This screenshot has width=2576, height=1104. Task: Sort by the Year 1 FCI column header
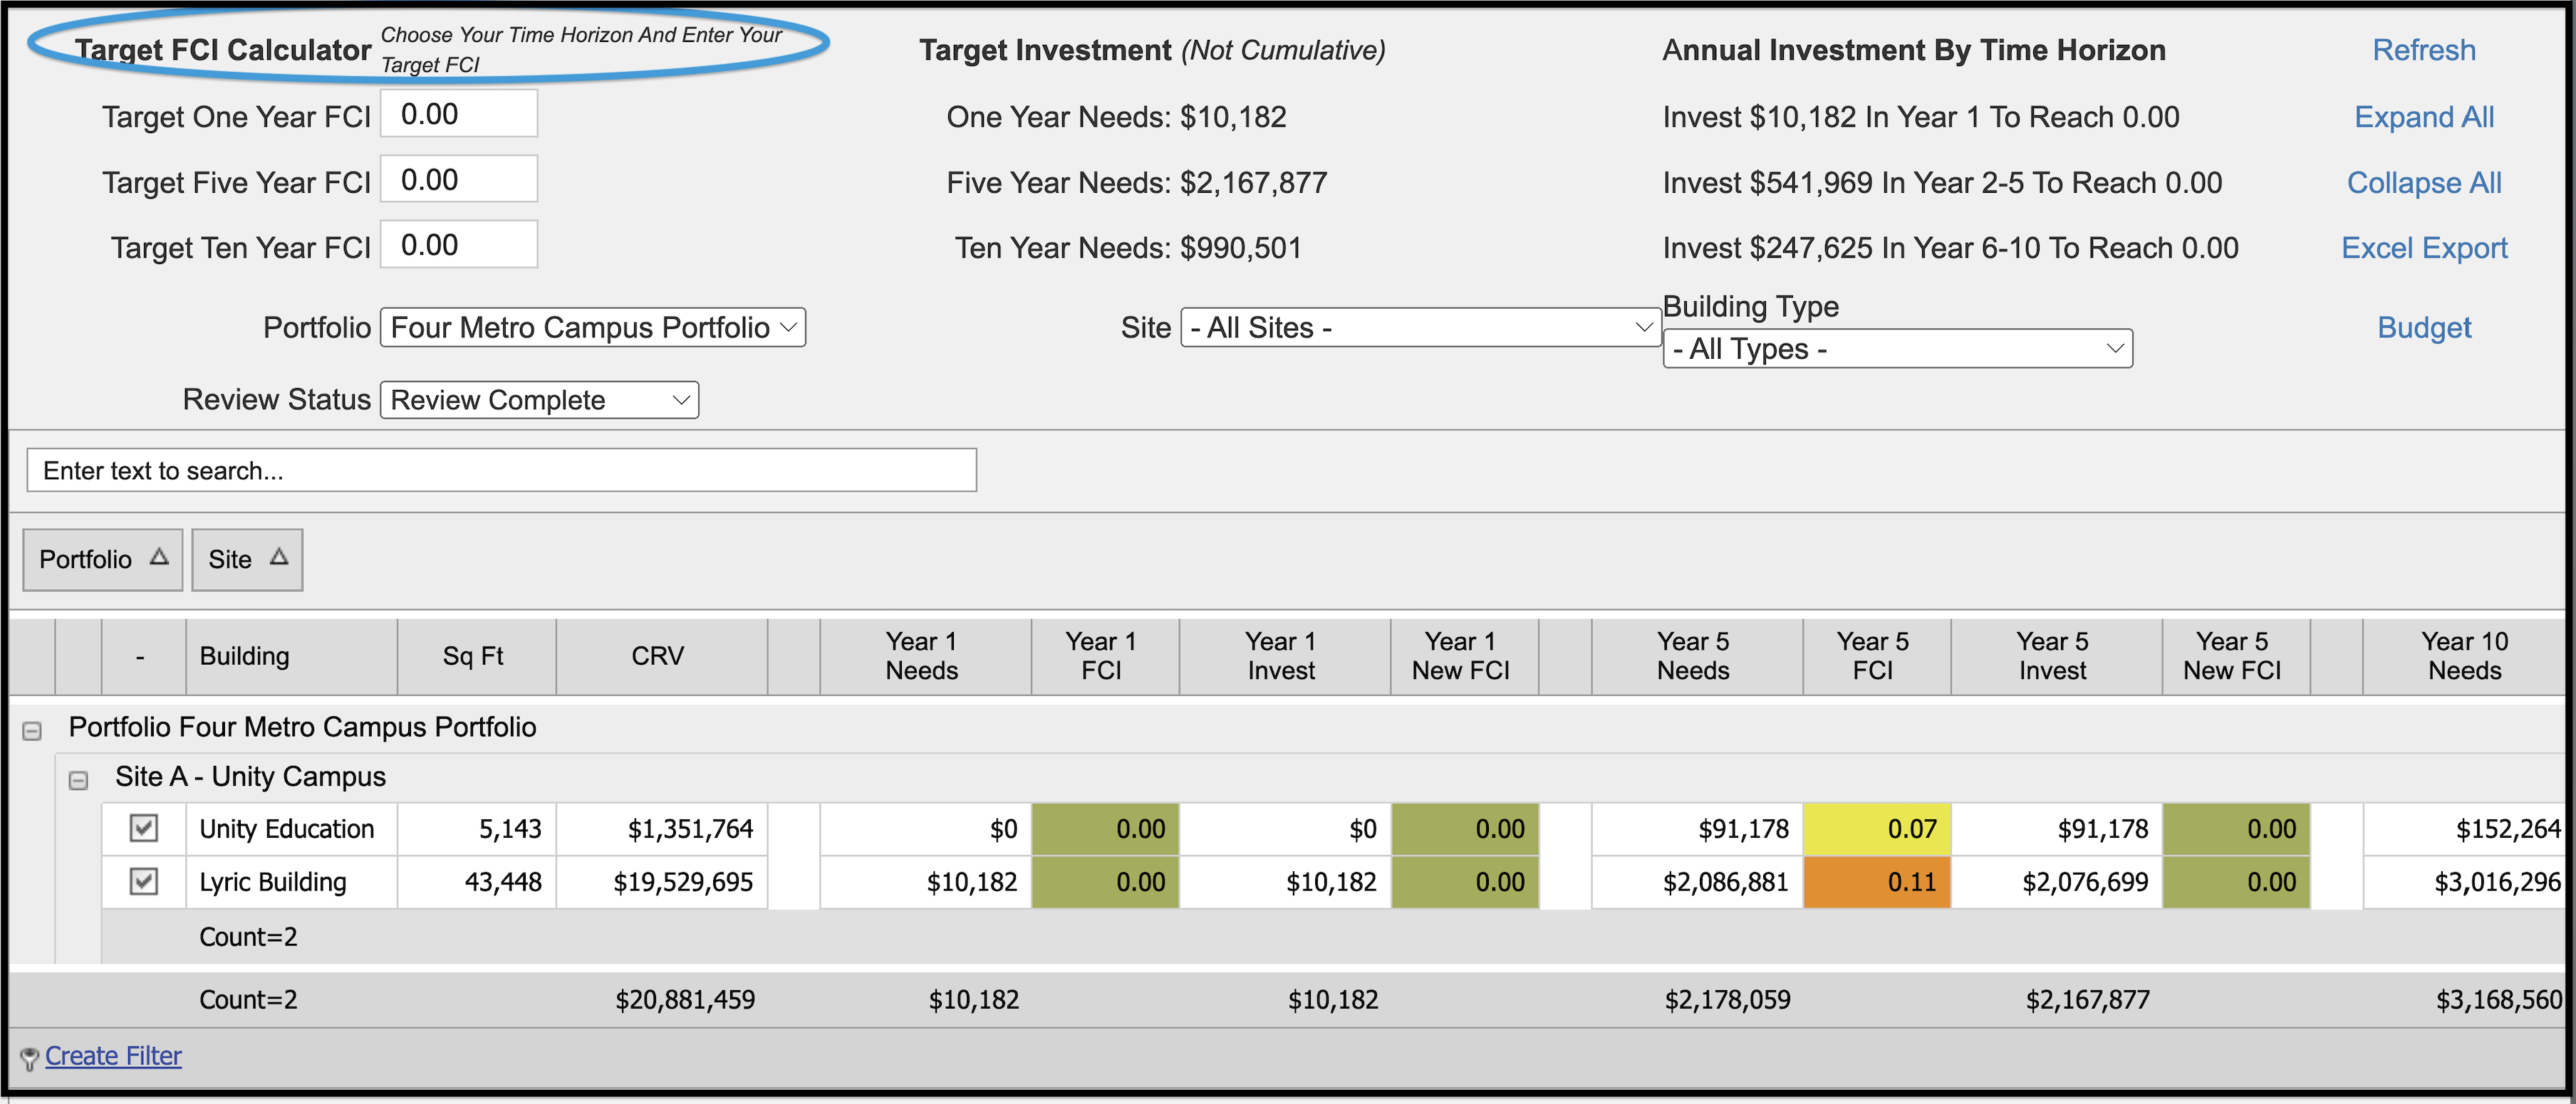(1105, 656)
